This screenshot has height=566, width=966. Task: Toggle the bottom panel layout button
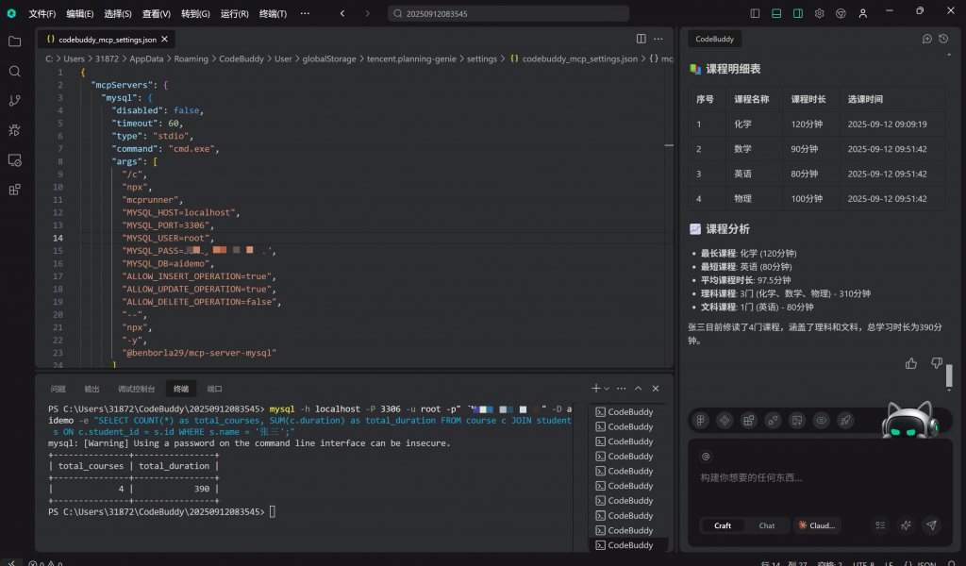(x=776, y=14)
